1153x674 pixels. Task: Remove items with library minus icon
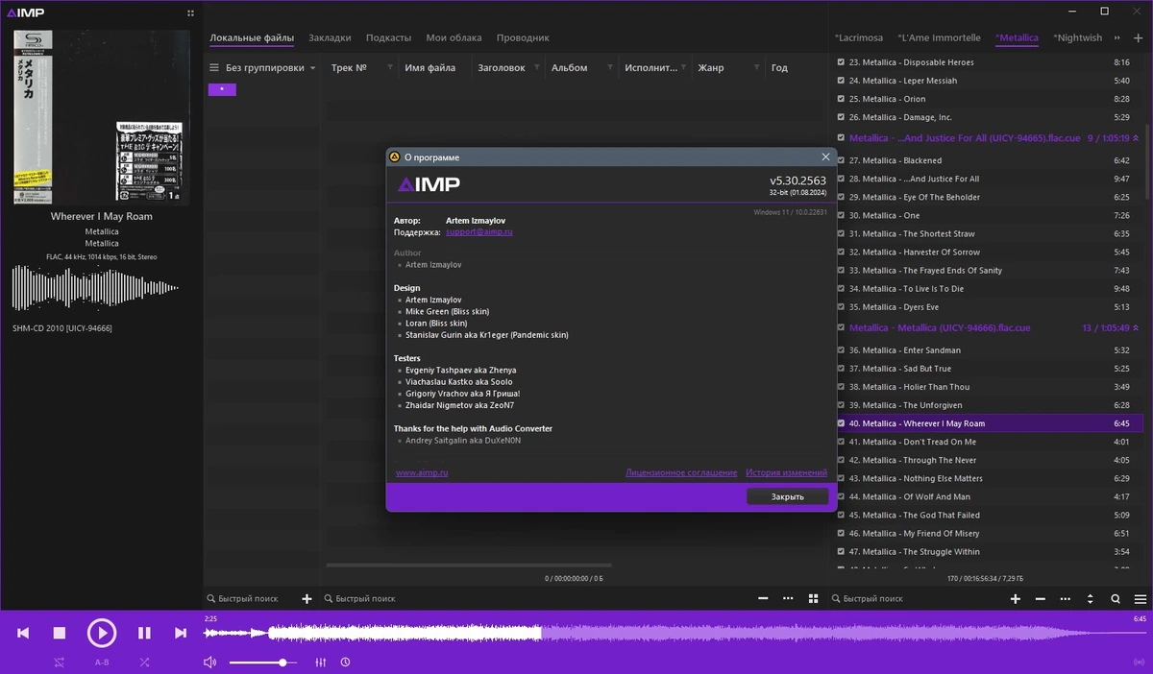point(763,598)
